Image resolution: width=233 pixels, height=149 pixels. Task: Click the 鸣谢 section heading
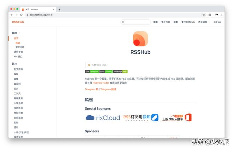pyautogui.click(x=89, y=100)
